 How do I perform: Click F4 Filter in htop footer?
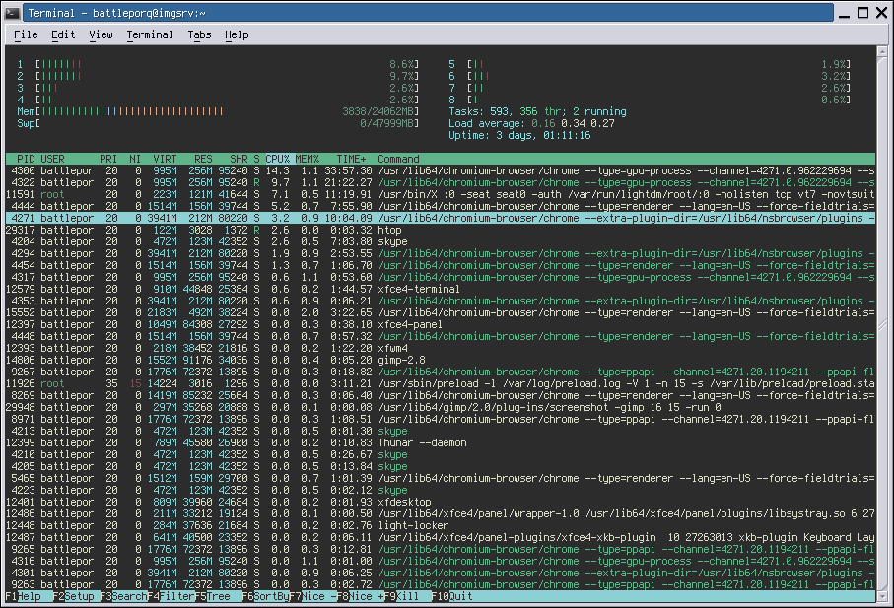click(x=172, y=596)
